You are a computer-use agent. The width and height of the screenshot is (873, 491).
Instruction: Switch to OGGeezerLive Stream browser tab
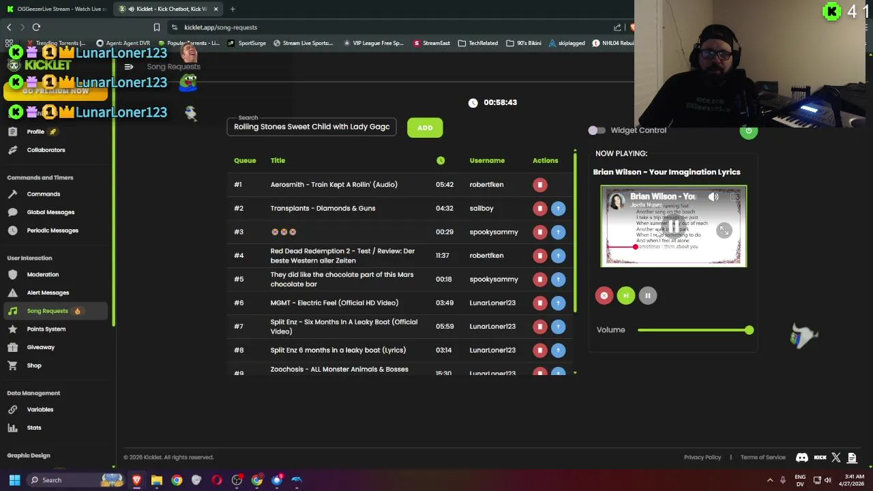[x=57, y=9]
